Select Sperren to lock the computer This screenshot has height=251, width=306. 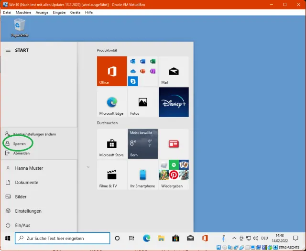pyautogui.click(x=20, y=143)
